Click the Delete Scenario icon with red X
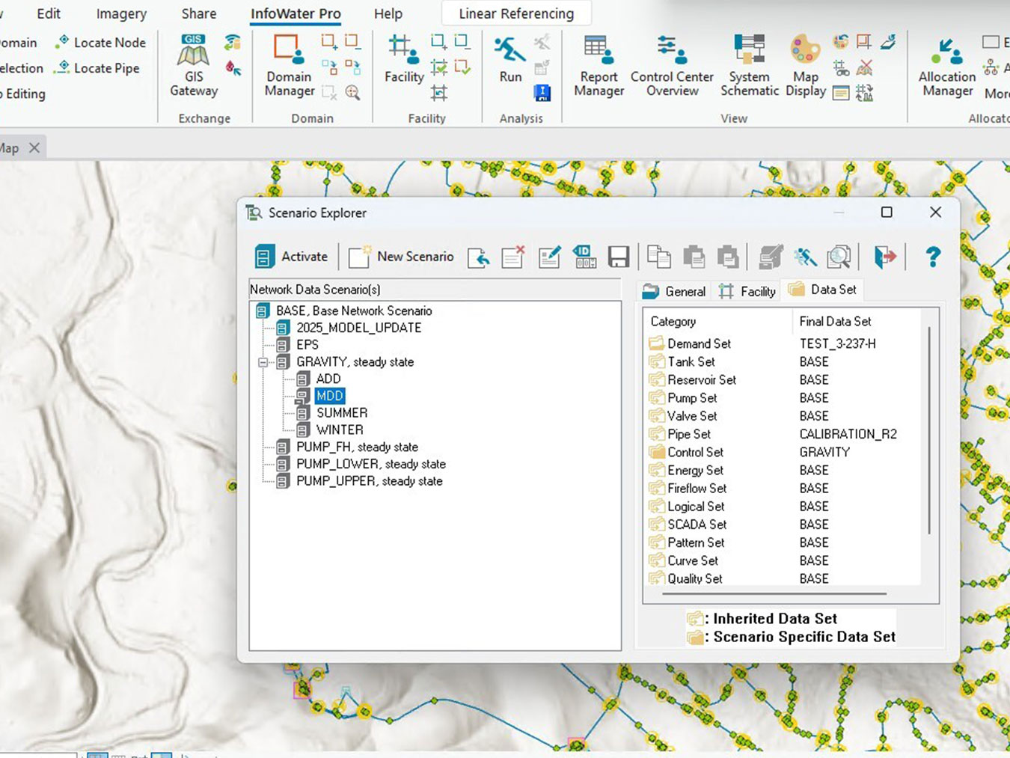This screenshot has height=758, width=1010. 512,257
